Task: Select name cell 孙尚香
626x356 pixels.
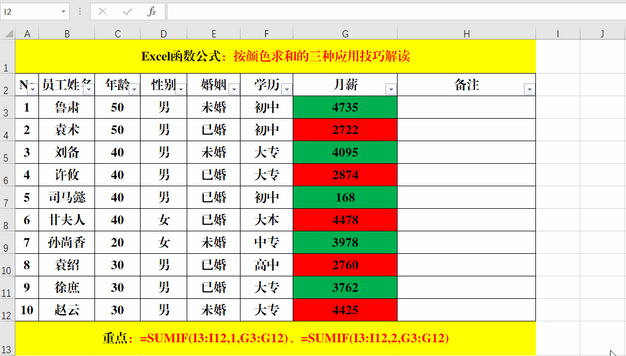Action: pyautogui.click(x=66, y=242)
